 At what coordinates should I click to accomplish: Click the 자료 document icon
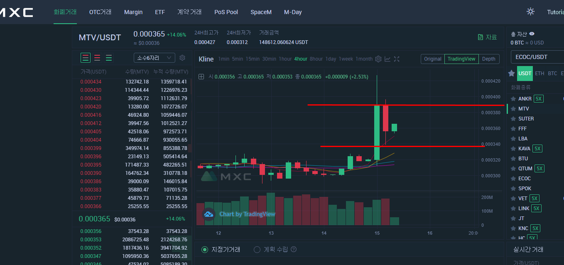point(481,37)
